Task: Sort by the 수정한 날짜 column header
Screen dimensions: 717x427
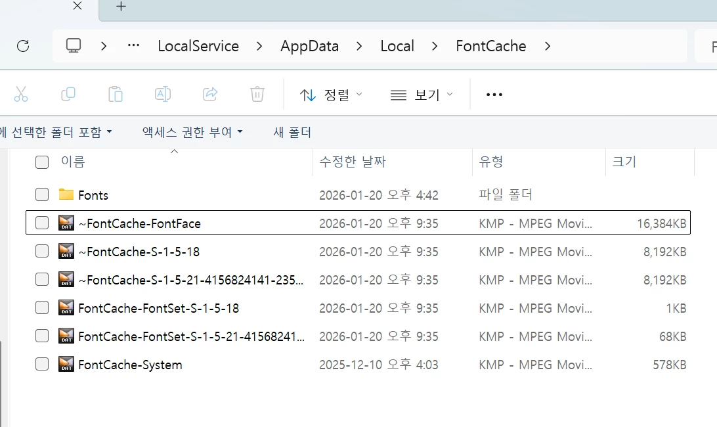Action: [353, 162]
